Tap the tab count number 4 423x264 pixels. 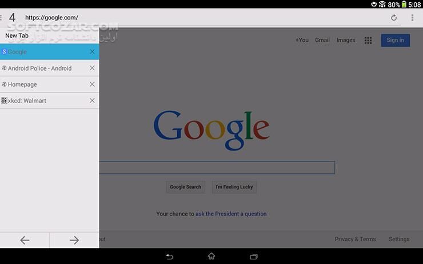coord(12,18)
